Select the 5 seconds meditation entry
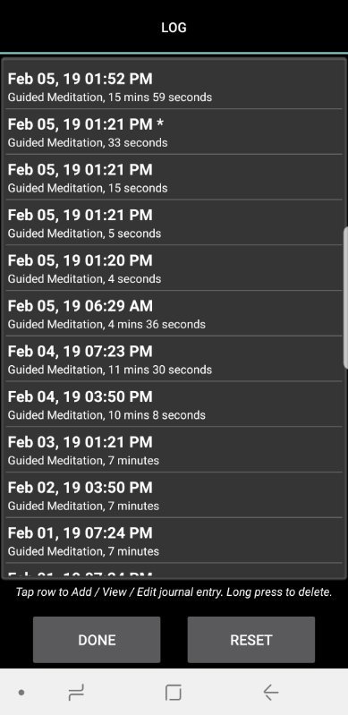 coord(174,223)
